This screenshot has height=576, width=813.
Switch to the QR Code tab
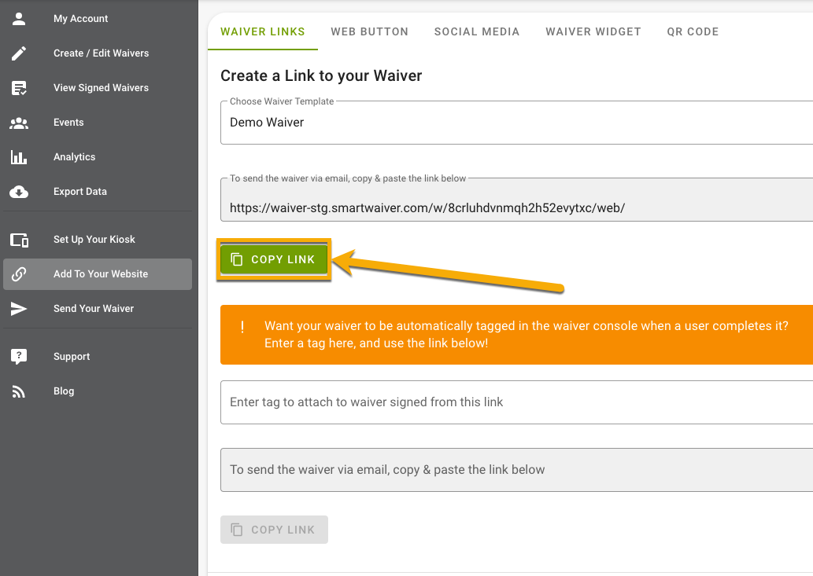click(x=693, y=31)
